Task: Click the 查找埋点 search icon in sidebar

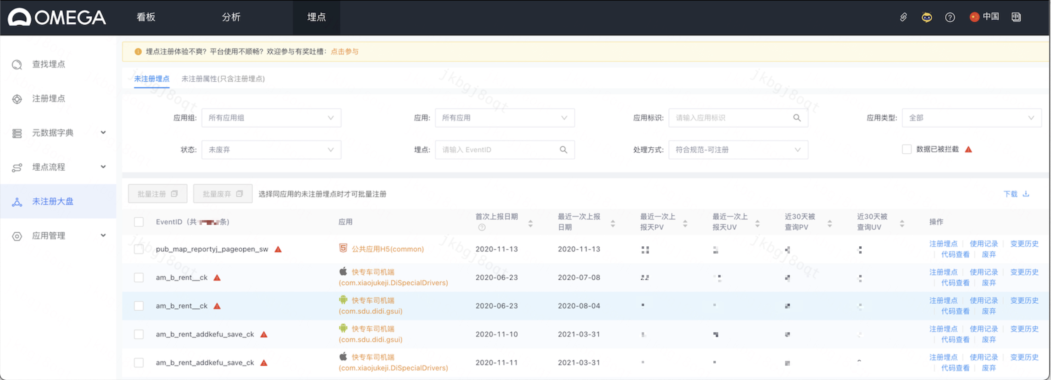Action: pos(17,65)
